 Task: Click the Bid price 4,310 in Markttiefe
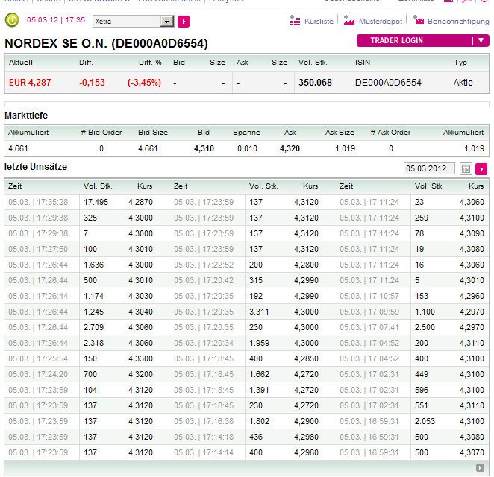tap(204, 148)
